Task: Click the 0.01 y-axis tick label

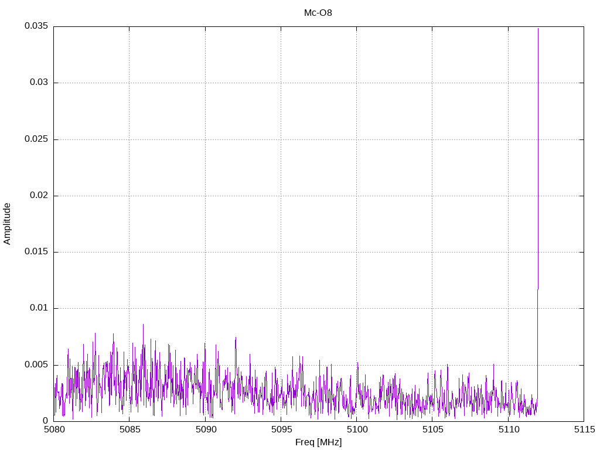Action: (x=38, y=308)
